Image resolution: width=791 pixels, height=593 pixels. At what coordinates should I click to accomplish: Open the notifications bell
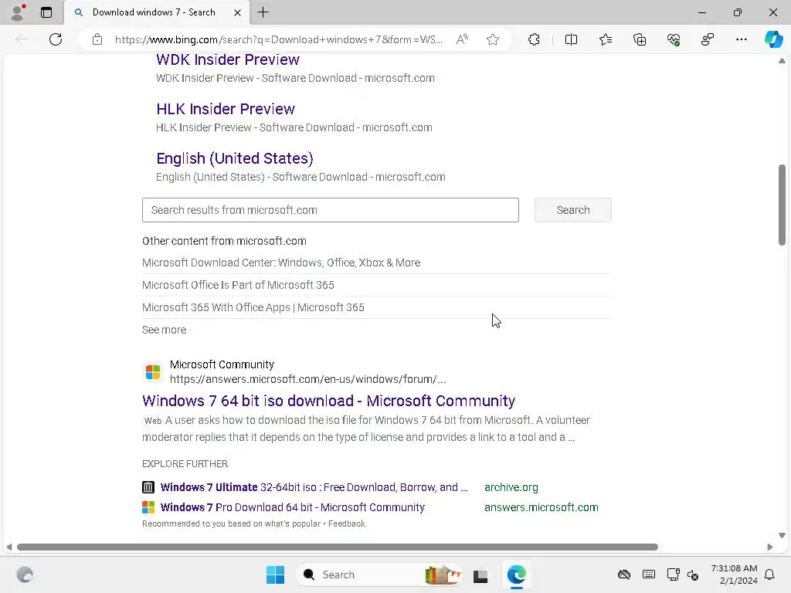[x=770, y=574]
